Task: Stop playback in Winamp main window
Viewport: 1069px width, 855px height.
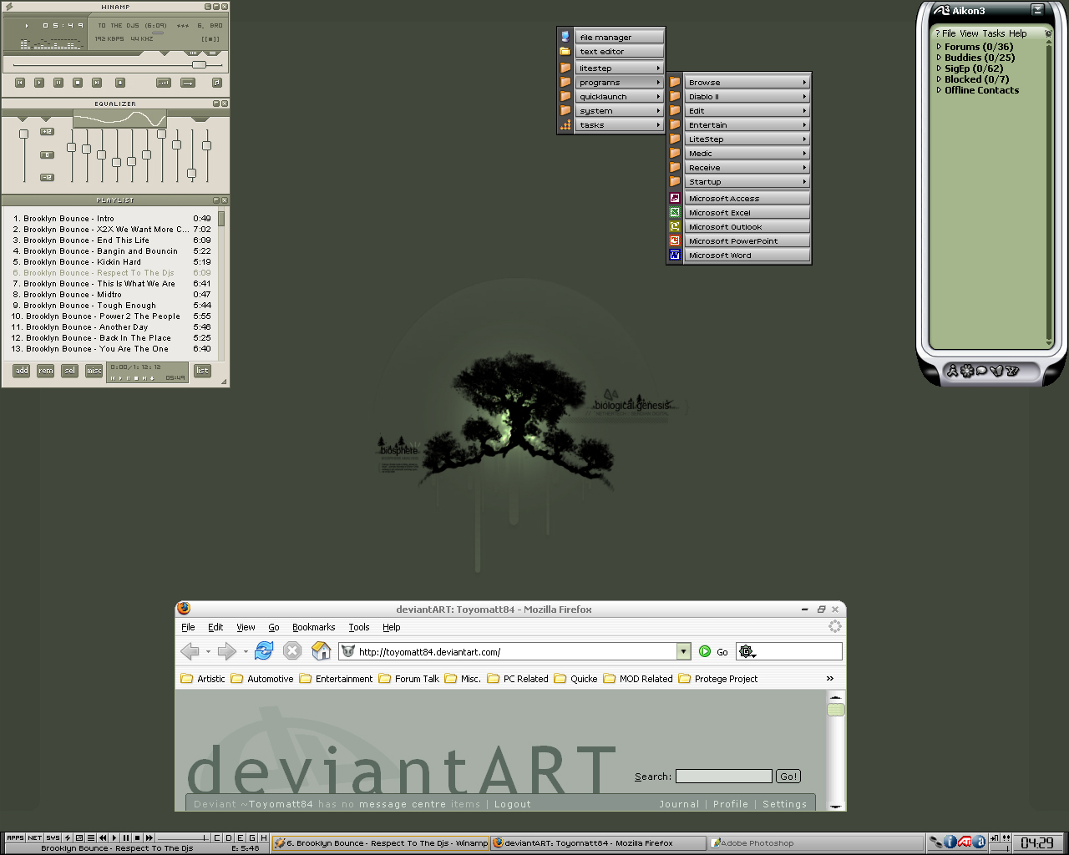Action: click(x=78, y=83)
